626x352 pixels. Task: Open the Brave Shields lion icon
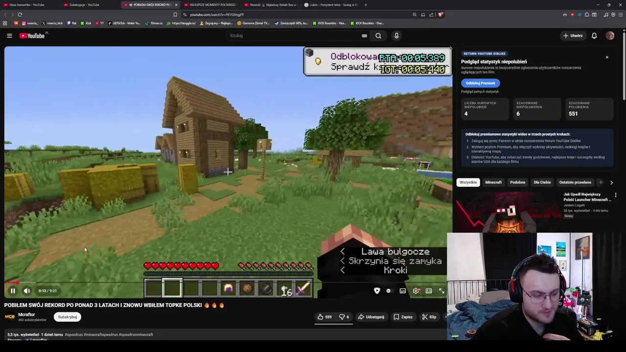(x=440, y=15)
